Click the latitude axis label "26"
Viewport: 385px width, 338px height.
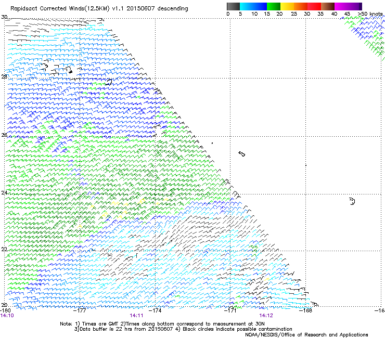click(4, 135)
